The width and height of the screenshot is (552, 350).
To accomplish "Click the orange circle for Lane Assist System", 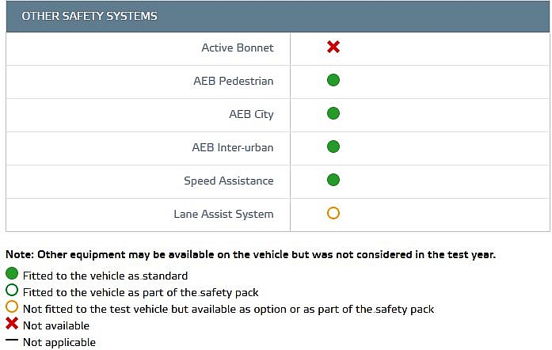I will [x=333, y=213].
